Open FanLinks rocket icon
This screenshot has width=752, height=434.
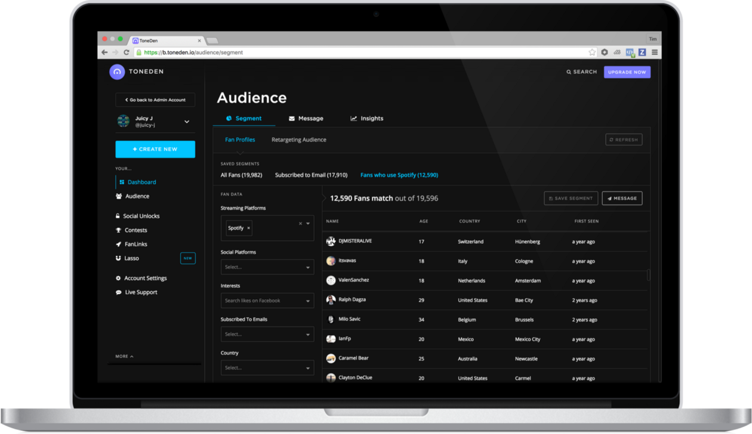(118, 244)
